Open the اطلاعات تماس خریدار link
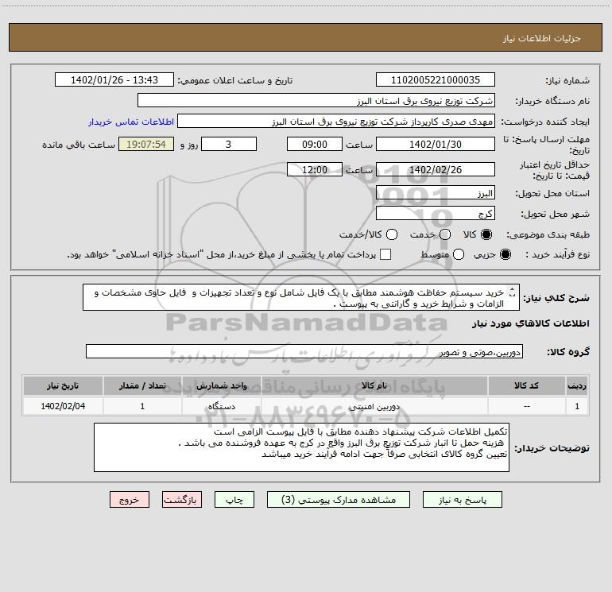This screenshot has width=612, height=592. 131,122
